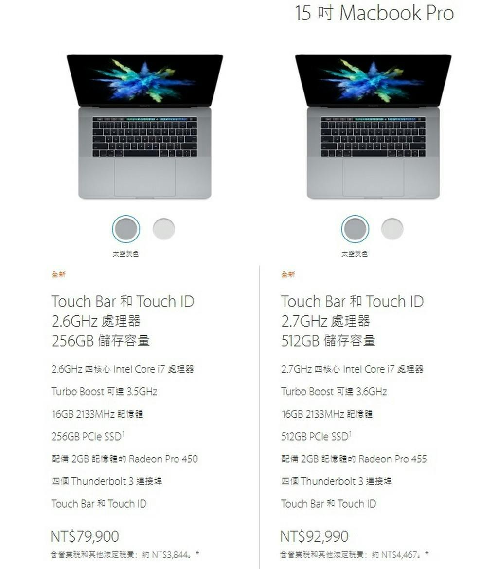The height and width of the screenshot is (569, 498).
Task: Open footnote 1 next to 256GB PCIe SSD
Action: [123, 433]
